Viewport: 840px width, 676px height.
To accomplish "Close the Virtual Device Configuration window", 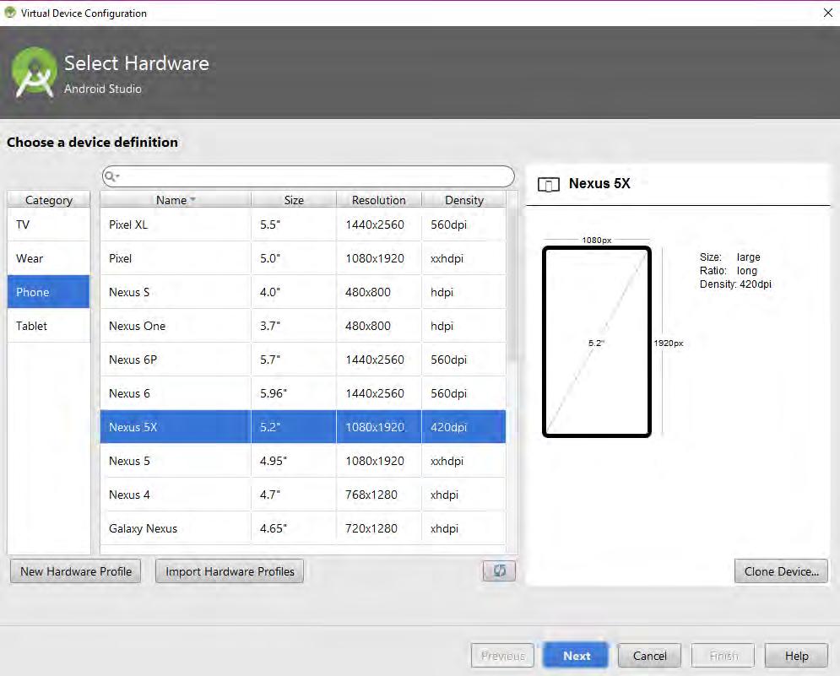I will [827, 13].
